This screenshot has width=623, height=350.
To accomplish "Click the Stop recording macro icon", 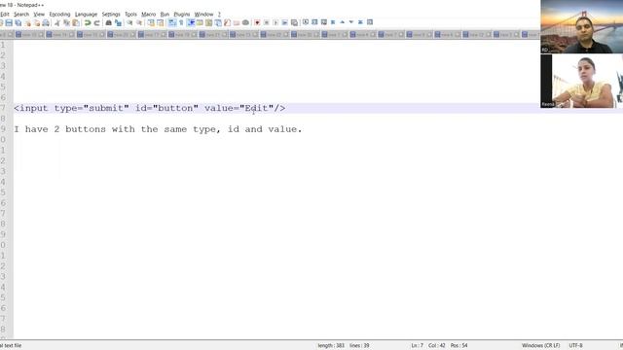I will click(266, 22).
